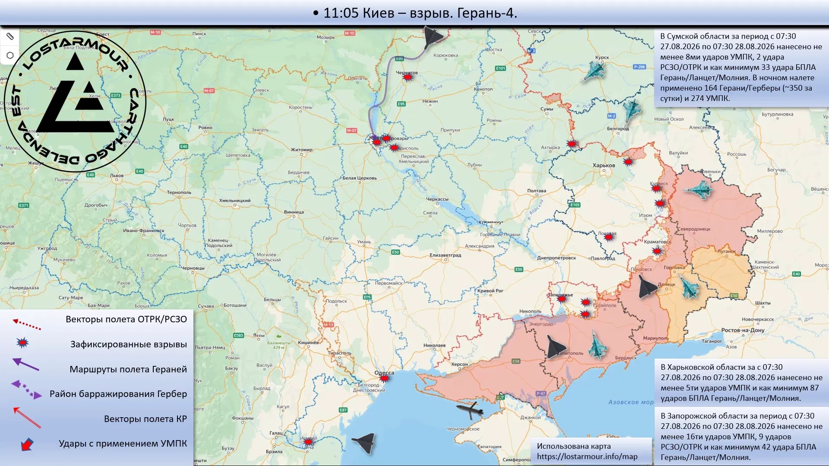Click the city label 'Ровно'

[205, 128]
